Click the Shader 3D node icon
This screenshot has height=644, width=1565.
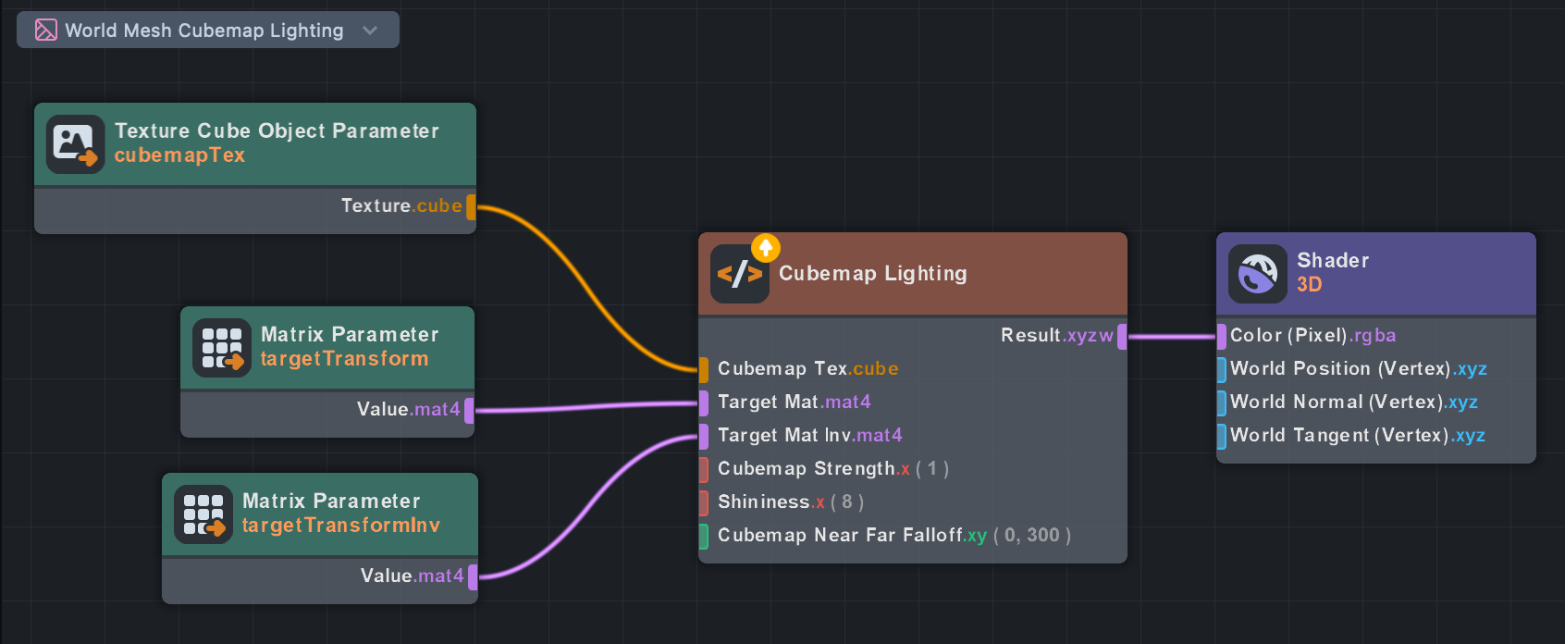click(1257, 274)
